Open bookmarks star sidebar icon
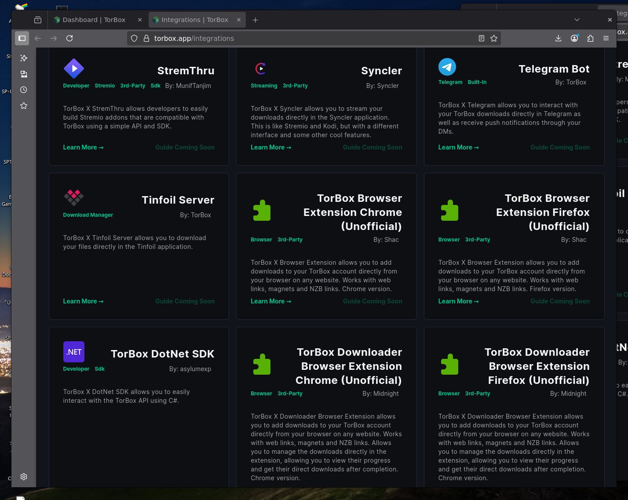The image size is (628, 500). 24,106
